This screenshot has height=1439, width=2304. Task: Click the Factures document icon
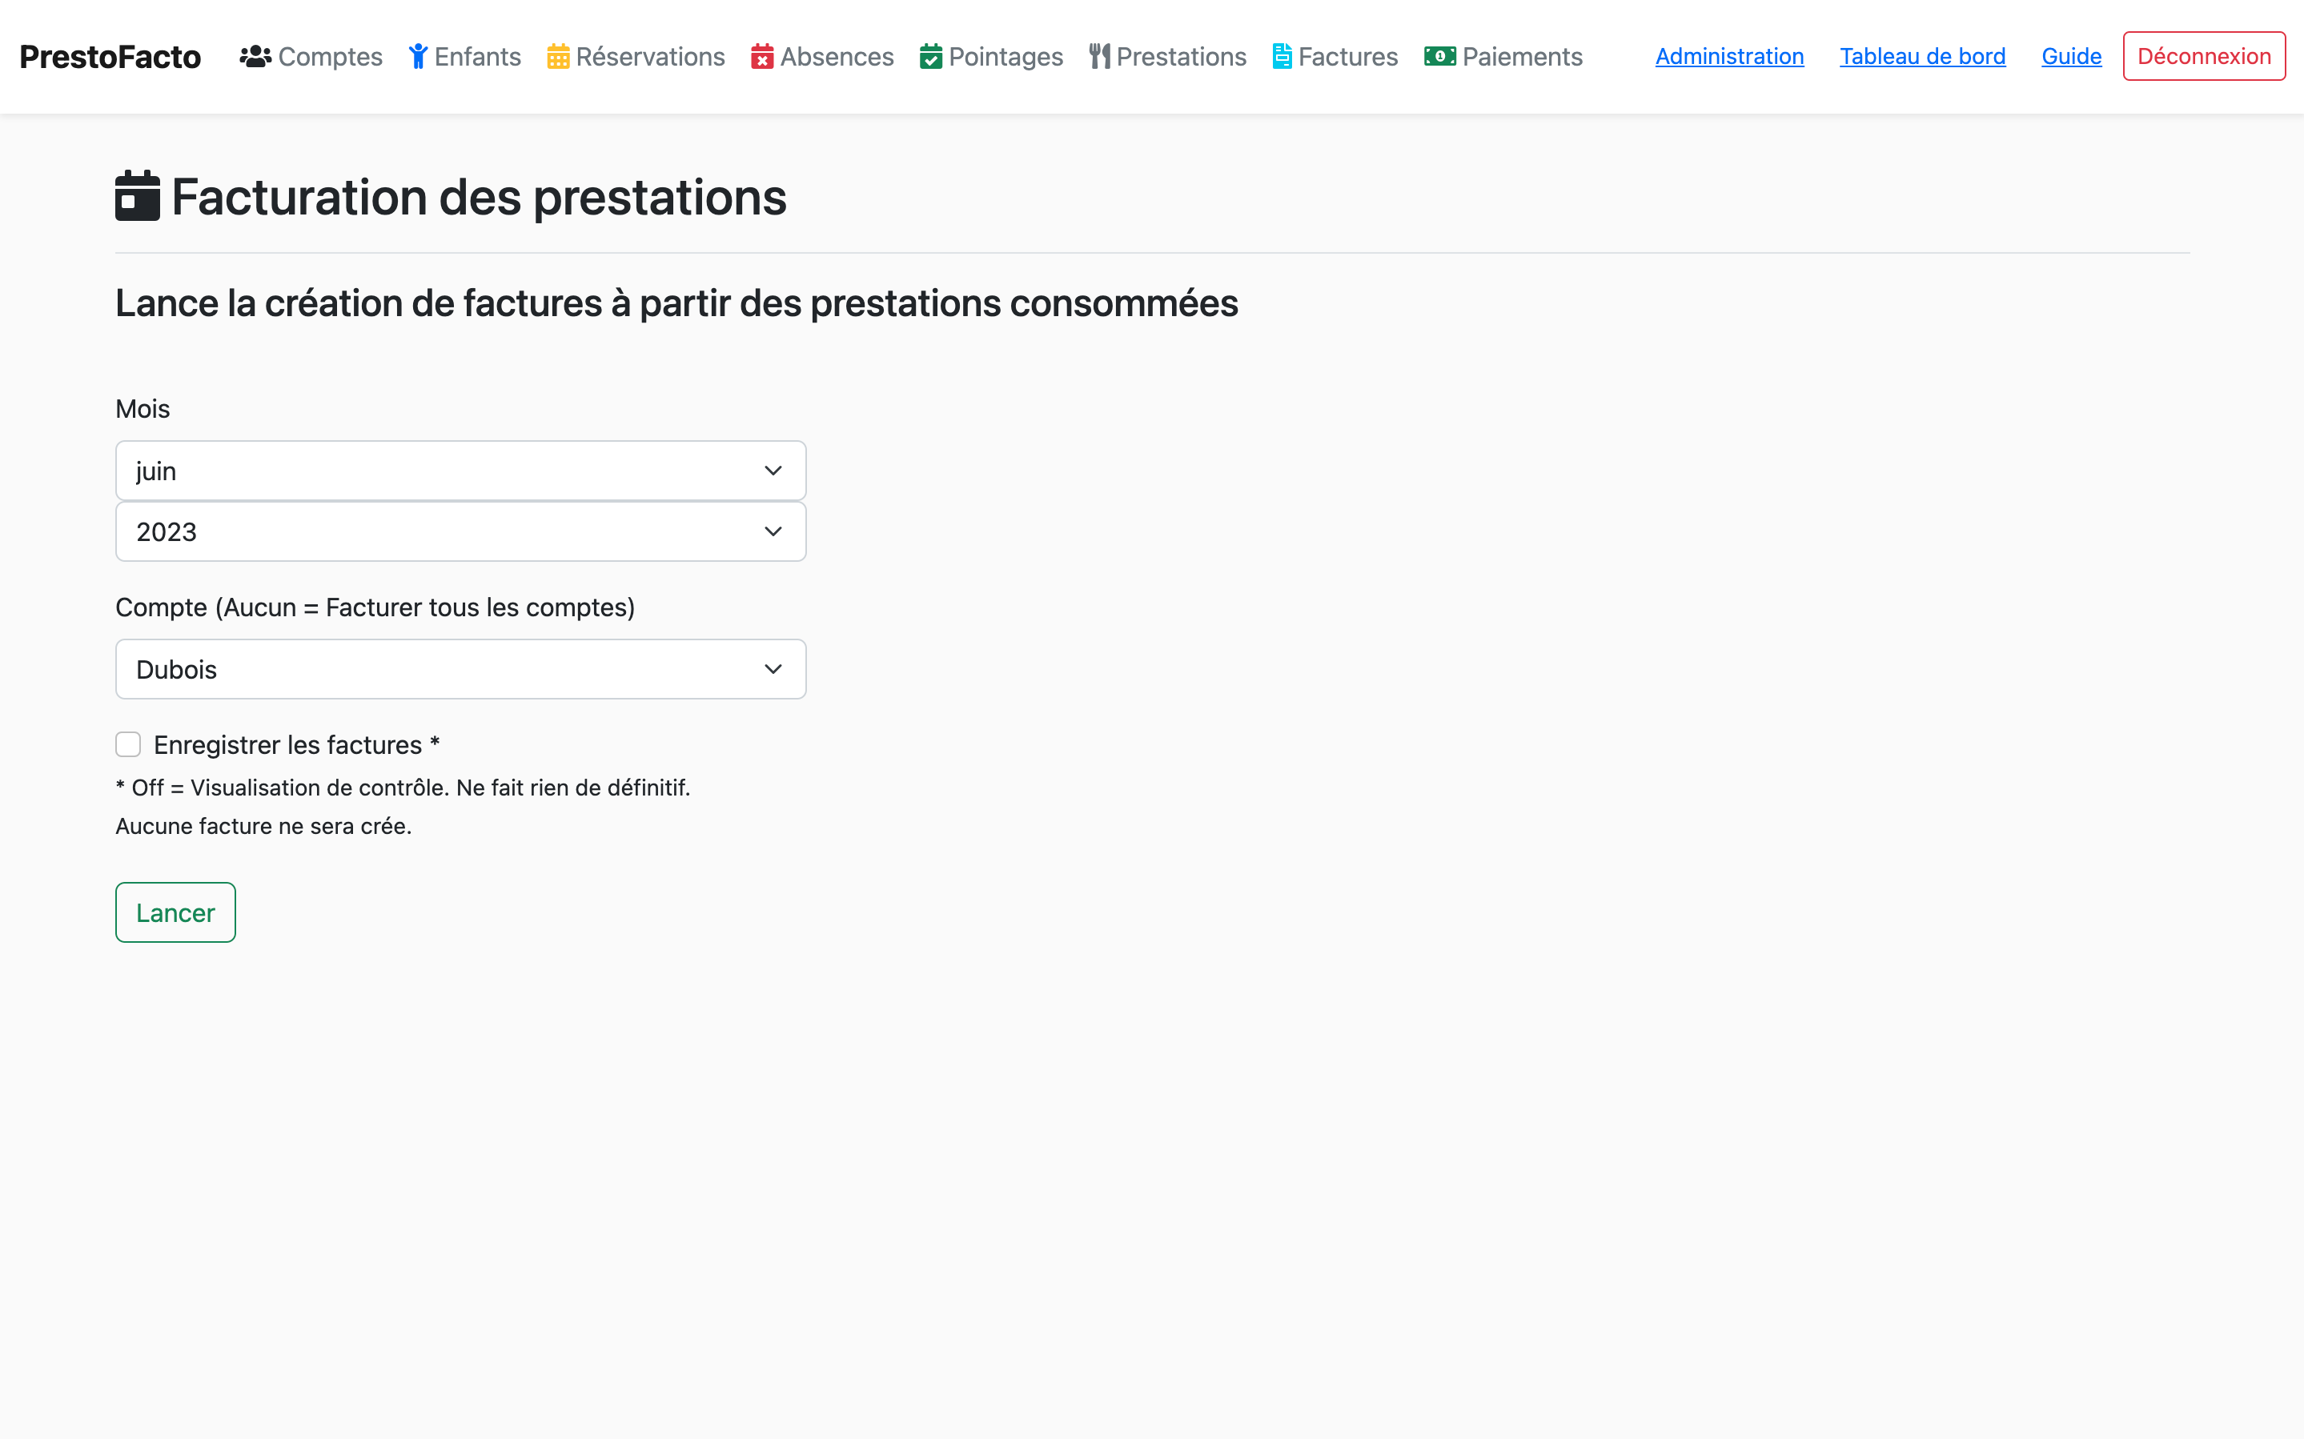tap(1282, 56)
